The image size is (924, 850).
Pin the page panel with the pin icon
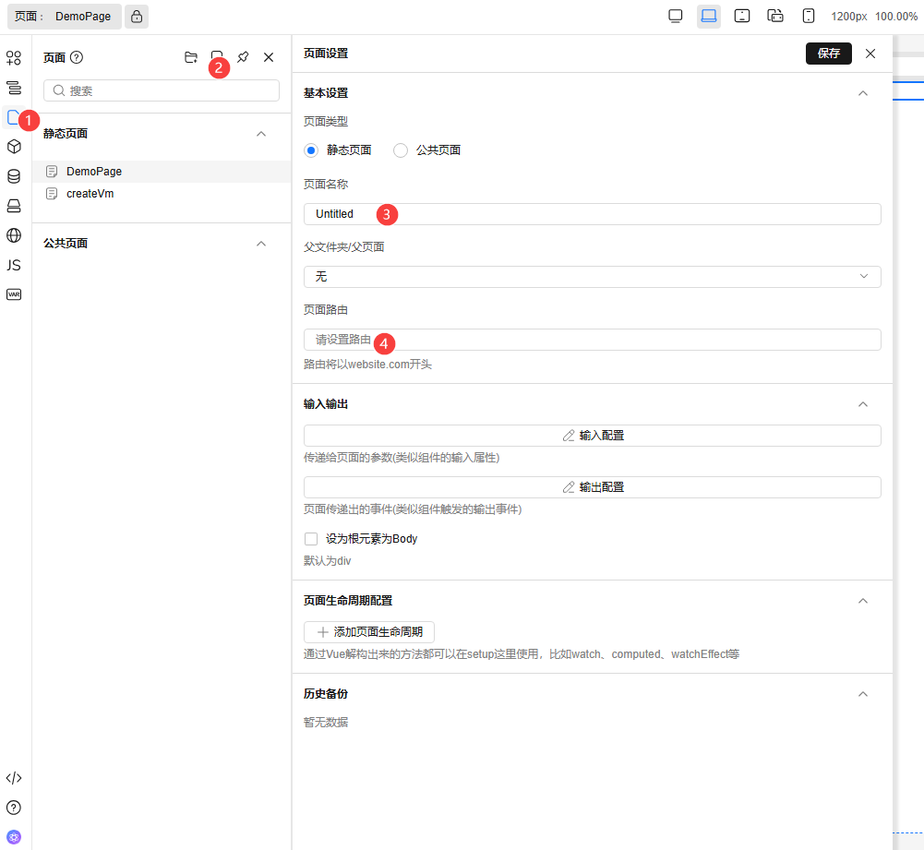click(x=243, y=57)
